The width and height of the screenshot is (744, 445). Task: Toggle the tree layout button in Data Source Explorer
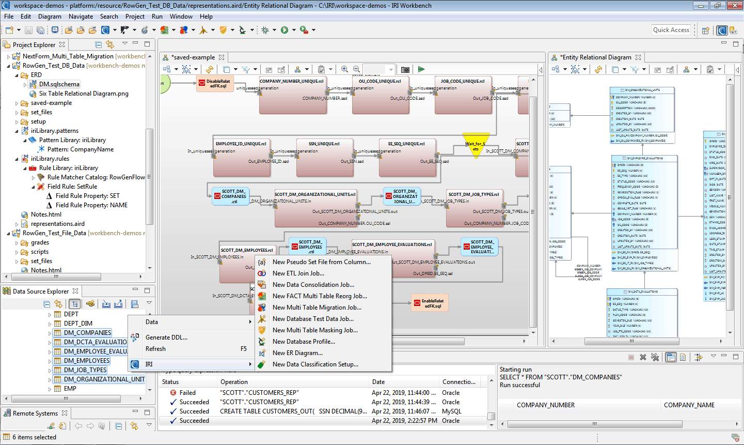[x=75, y=304]
